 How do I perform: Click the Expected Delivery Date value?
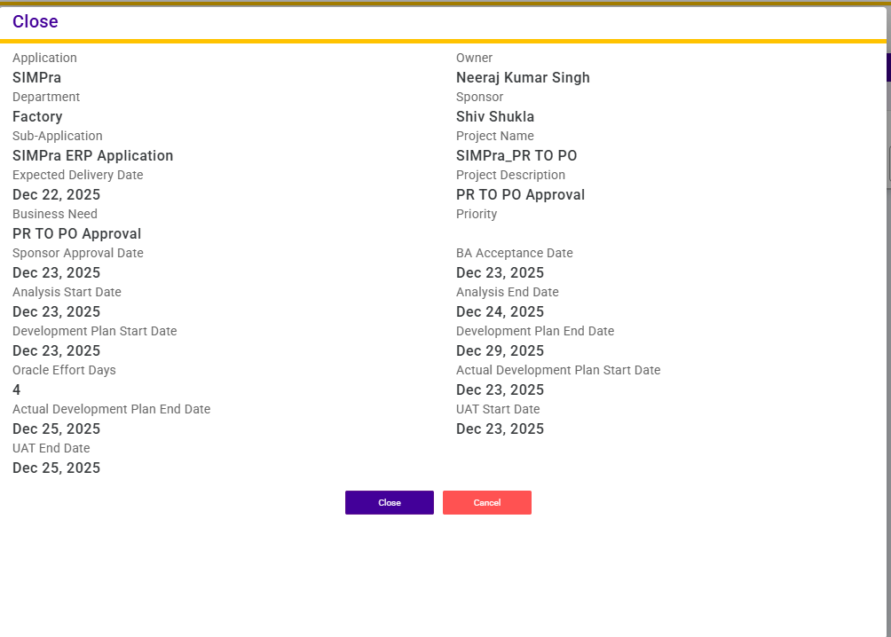[x=56, y=195]
